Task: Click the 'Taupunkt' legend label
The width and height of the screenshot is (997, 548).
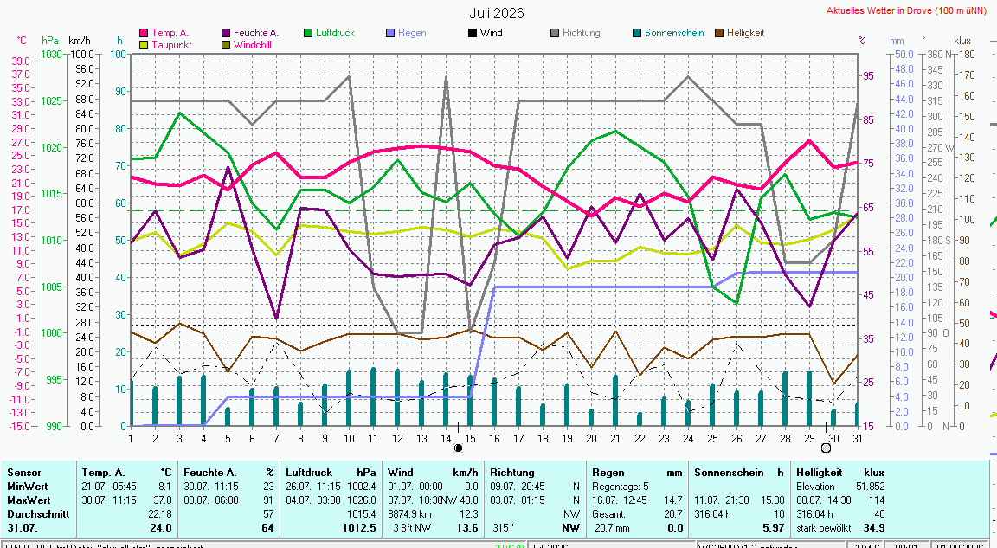Action: click(171, 45)
